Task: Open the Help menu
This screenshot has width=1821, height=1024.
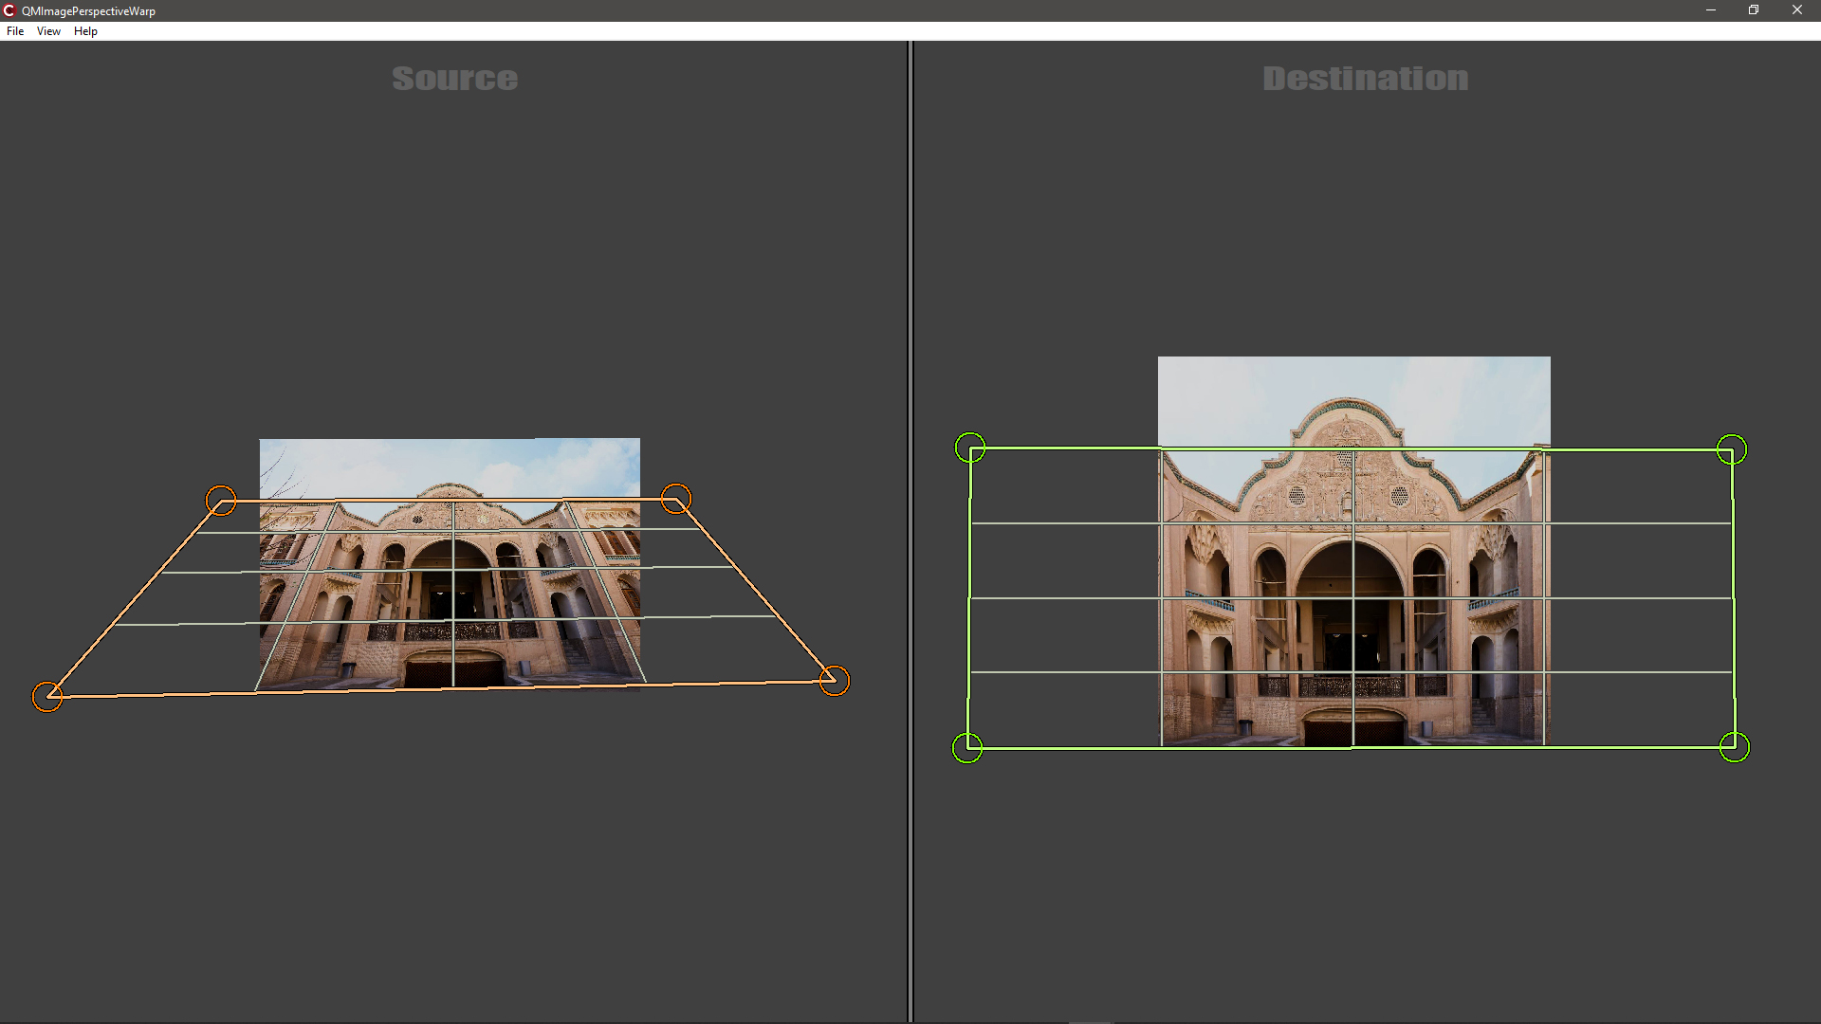Action: tap(84, 30)
